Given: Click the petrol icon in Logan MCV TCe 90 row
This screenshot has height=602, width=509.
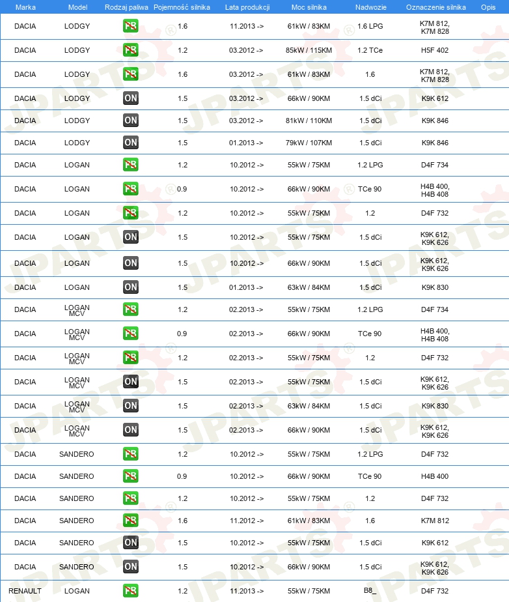Looking at the screenshot, I should coord(130,334).
